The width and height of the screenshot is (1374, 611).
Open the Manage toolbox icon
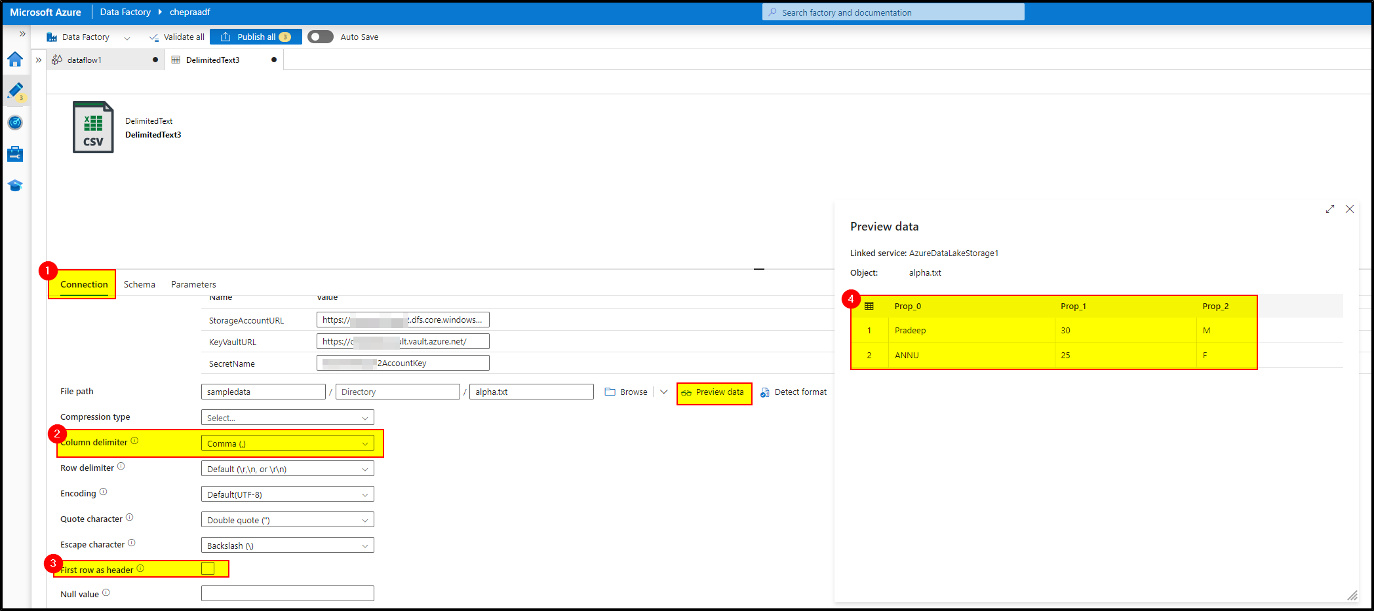pos(15,154)
